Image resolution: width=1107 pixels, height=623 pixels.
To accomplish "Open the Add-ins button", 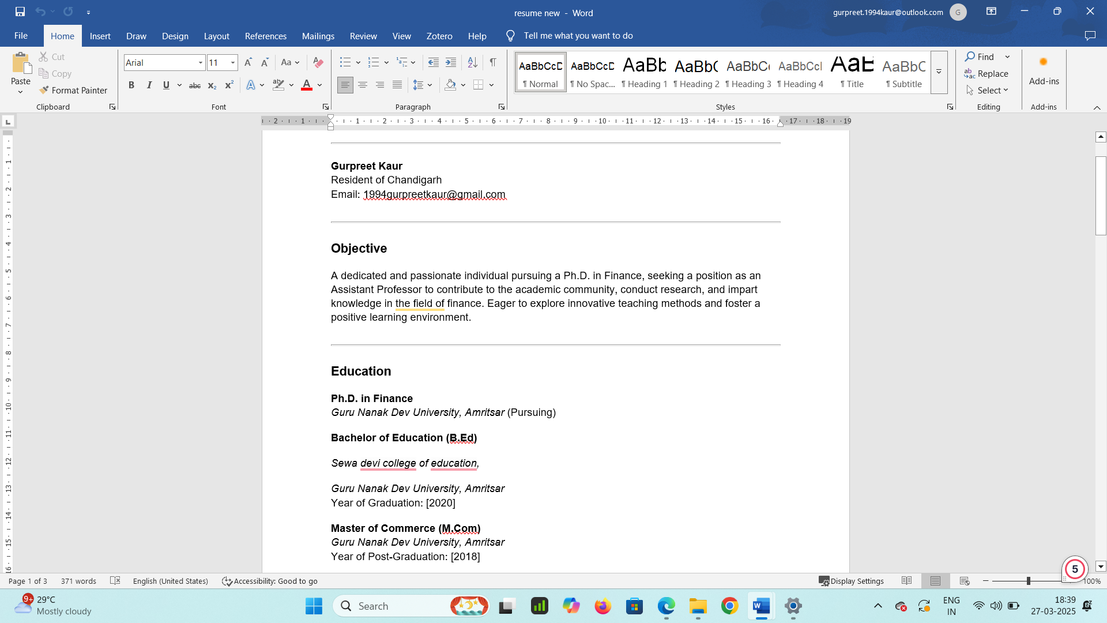I will (x=1044, y=70).
